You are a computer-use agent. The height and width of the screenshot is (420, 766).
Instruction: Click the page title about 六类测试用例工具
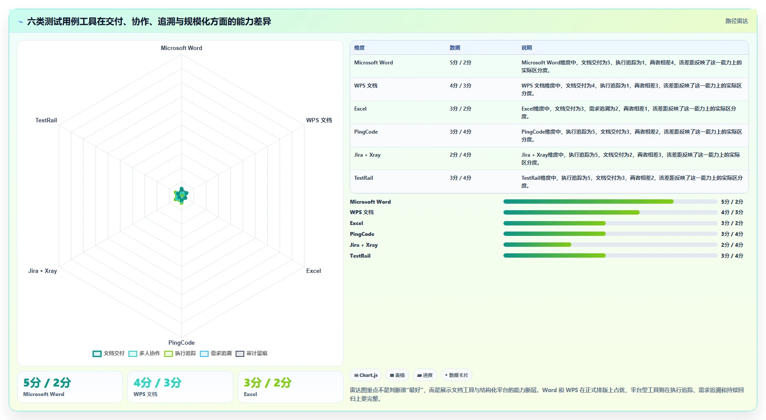click(x=149, y=21)
